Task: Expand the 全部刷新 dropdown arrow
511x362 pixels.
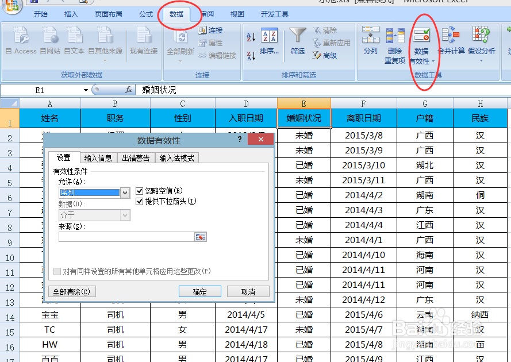Action: click(180, 61)
